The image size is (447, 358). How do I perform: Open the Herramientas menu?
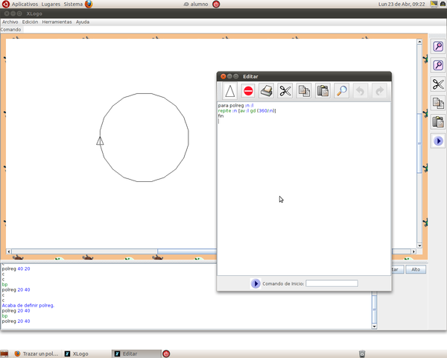coord(57,22)
